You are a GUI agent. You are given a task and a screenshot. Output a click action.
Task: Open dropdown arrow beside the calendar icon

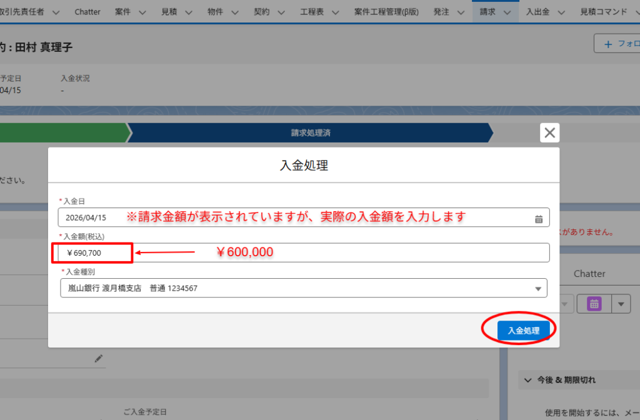[621, 304]
